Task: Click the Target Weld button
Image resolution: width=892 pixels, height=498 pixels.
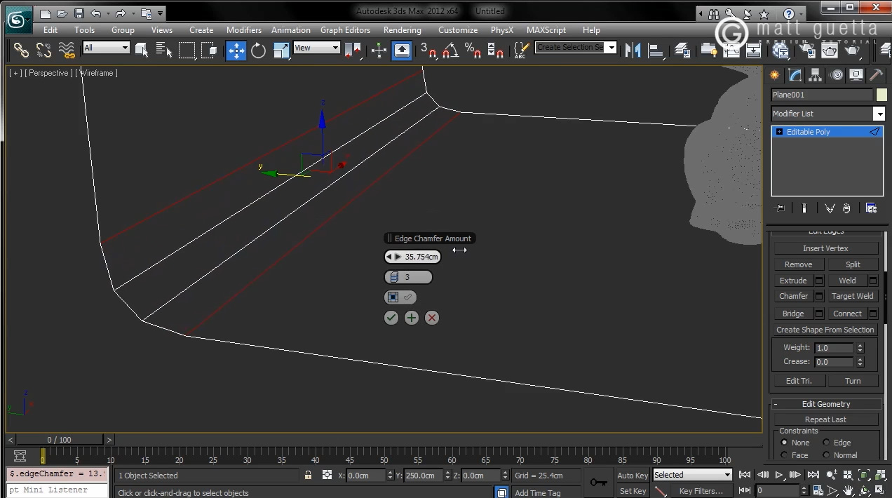Action: tap(853, 296)
